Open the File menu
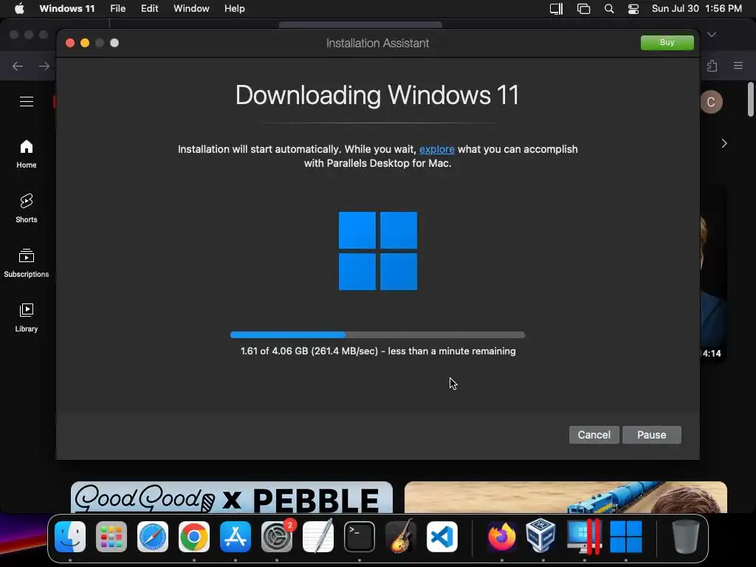 click(117, 9)
